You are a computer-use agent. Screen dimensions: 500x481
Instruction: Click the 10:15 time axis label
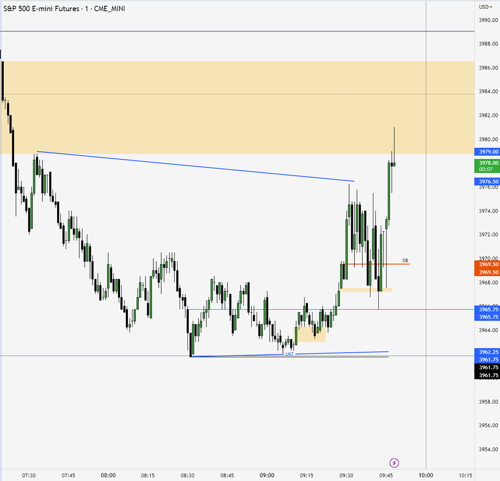click(x=465, y=476)
